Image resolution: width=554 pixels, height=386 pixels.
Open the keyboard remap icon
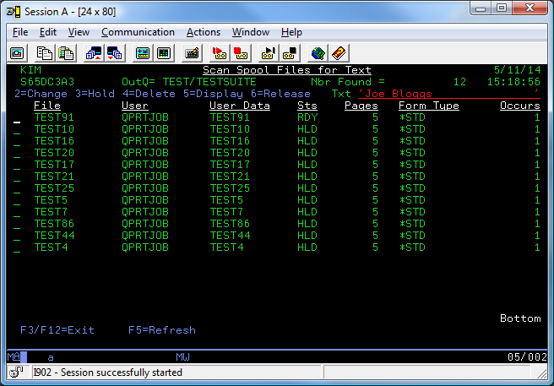tap(192, 52)
